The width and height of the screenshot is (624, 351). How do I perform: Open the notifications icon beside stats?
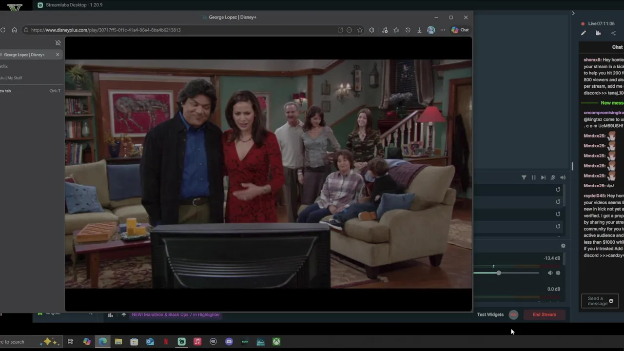point(124,315)
